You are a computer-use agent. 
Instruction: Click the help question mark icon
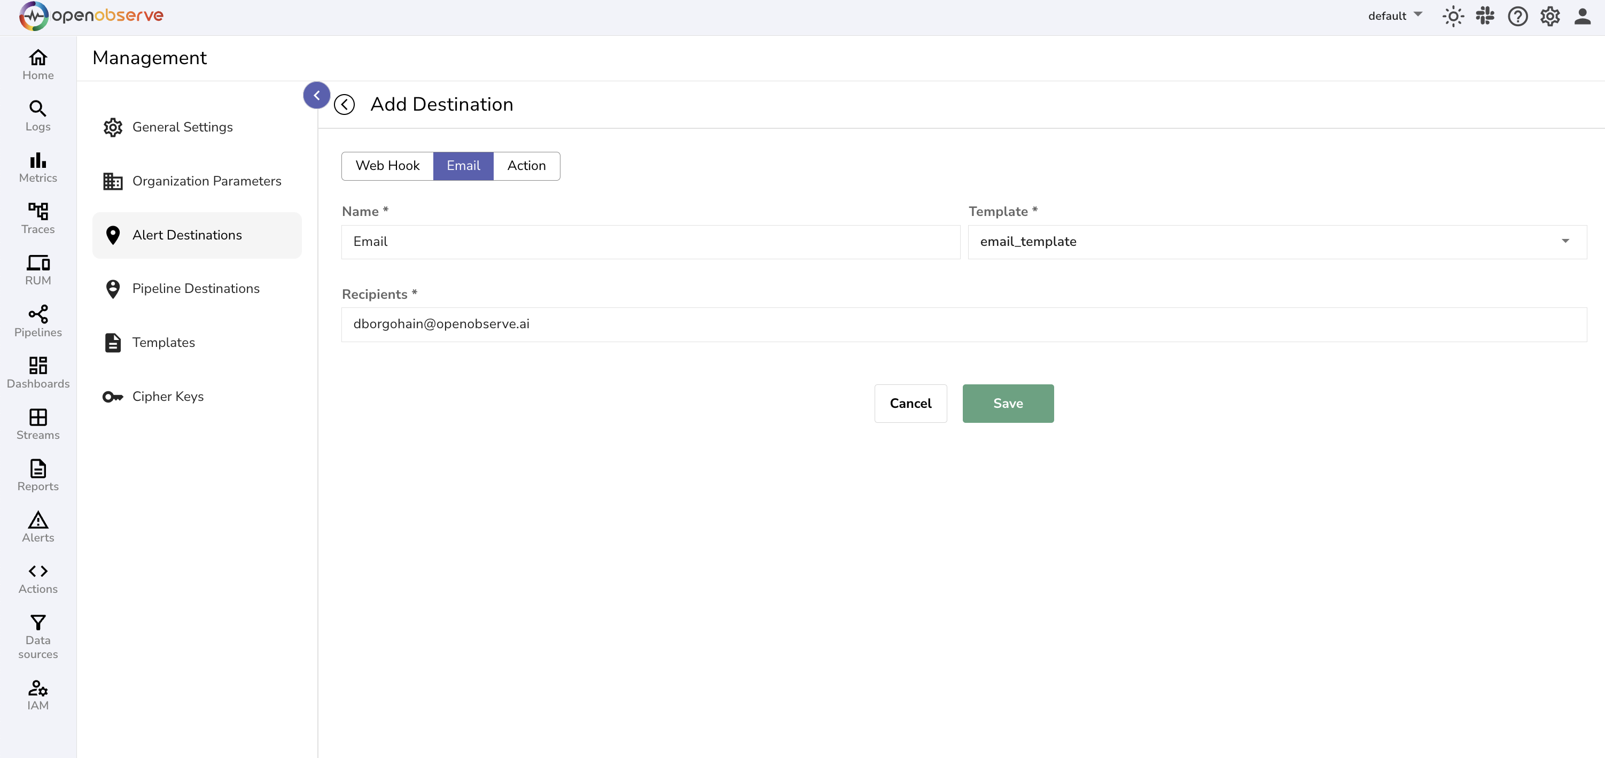point(1518,16)
